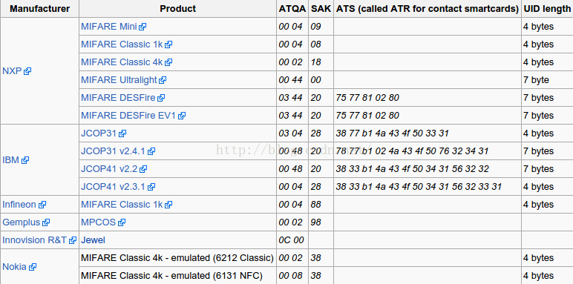The height and width of the screenshot is (284, 573).
Task: Open the Jewel product link
Action: pos(93,240)
